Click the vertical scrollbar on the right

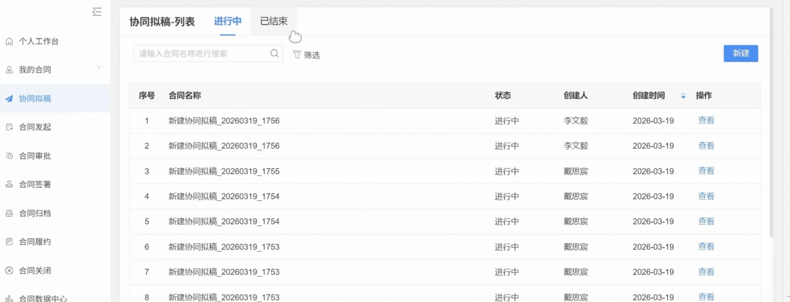pos(771,122)
